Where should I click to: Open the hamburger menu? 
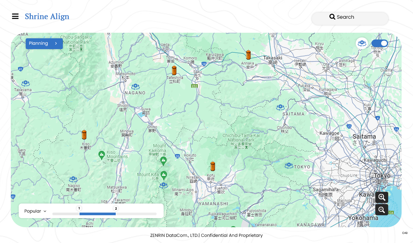pyautogui.click(x=15, y=16)
